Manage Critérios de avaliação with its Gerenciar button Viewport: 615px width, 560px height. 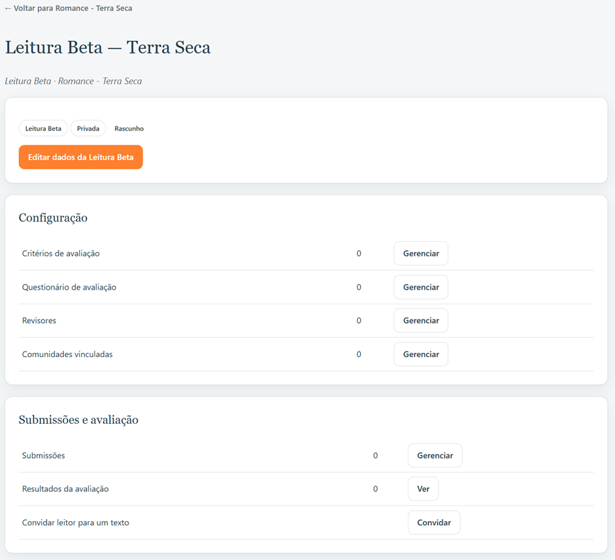(x=421, y=254)
